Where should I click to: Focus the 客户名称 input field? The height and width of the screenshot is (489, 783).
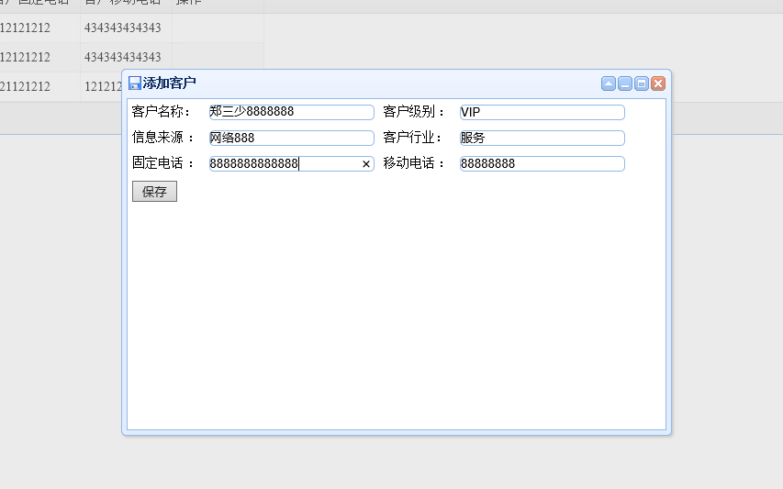click(x=292, y=112)
